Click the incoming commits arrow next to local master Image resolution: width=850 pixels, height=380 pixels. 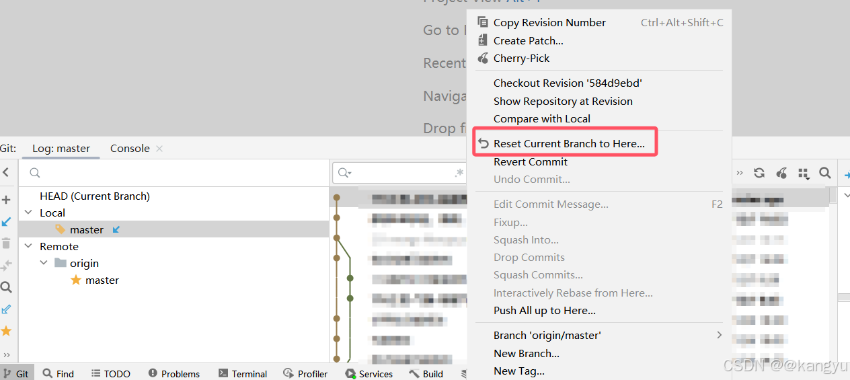(x=116, y=229)
